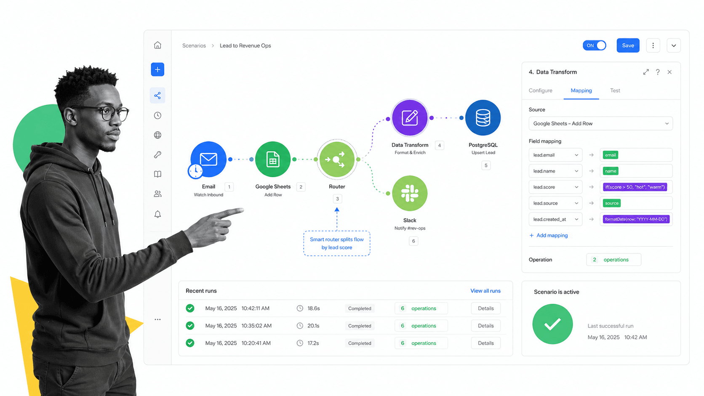This screenshot has height=396, width=704.
Task: Open Details for 10:35:02 AM run
Action: [486, 326]
